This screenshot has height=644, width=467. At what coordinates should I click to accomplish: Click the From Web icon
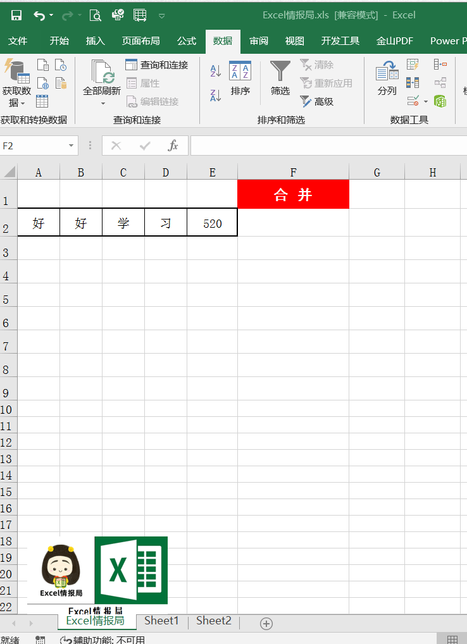click(43, 83)
